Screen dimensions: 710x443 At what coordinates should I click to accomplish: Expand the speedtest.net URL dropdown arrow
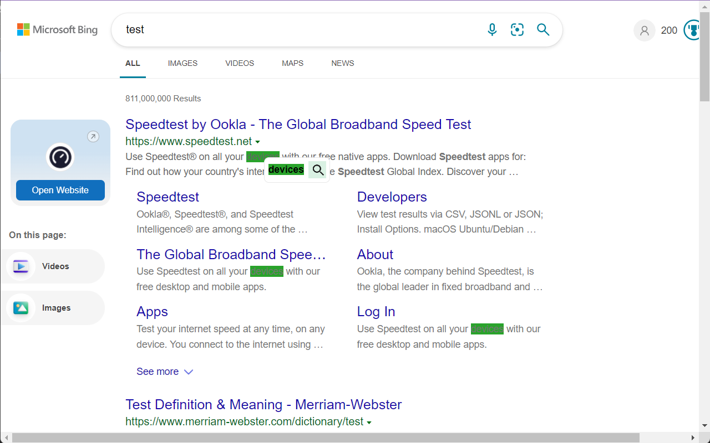[257, 142]
